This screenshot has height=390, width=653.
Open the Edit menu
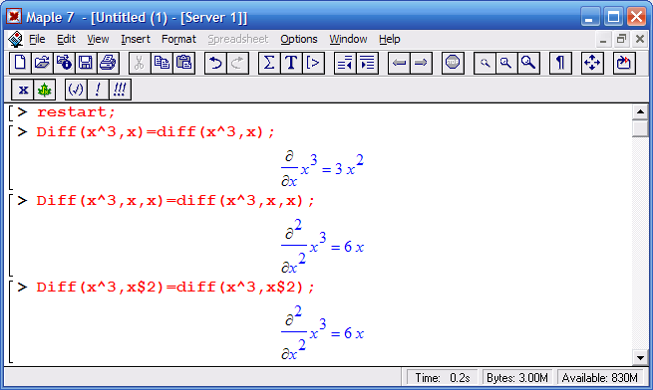click(66, 39)
